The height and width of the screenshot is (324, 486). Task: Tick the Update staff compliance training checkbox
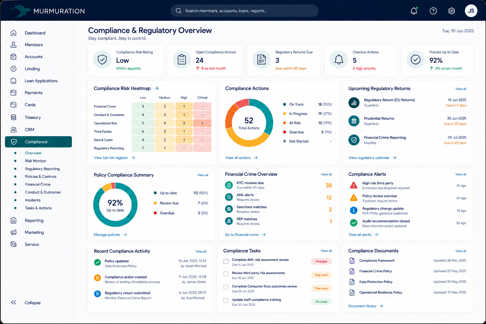click(226, 301)
